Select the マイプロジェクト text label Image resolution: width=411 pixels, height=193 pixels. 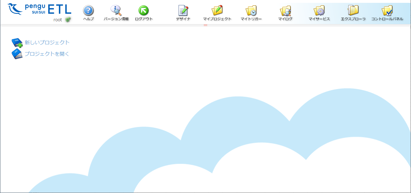point(217,19)
